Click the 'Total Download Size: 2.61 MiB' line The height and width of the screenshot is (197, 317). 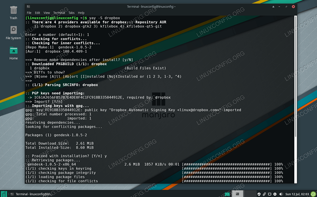59,144
